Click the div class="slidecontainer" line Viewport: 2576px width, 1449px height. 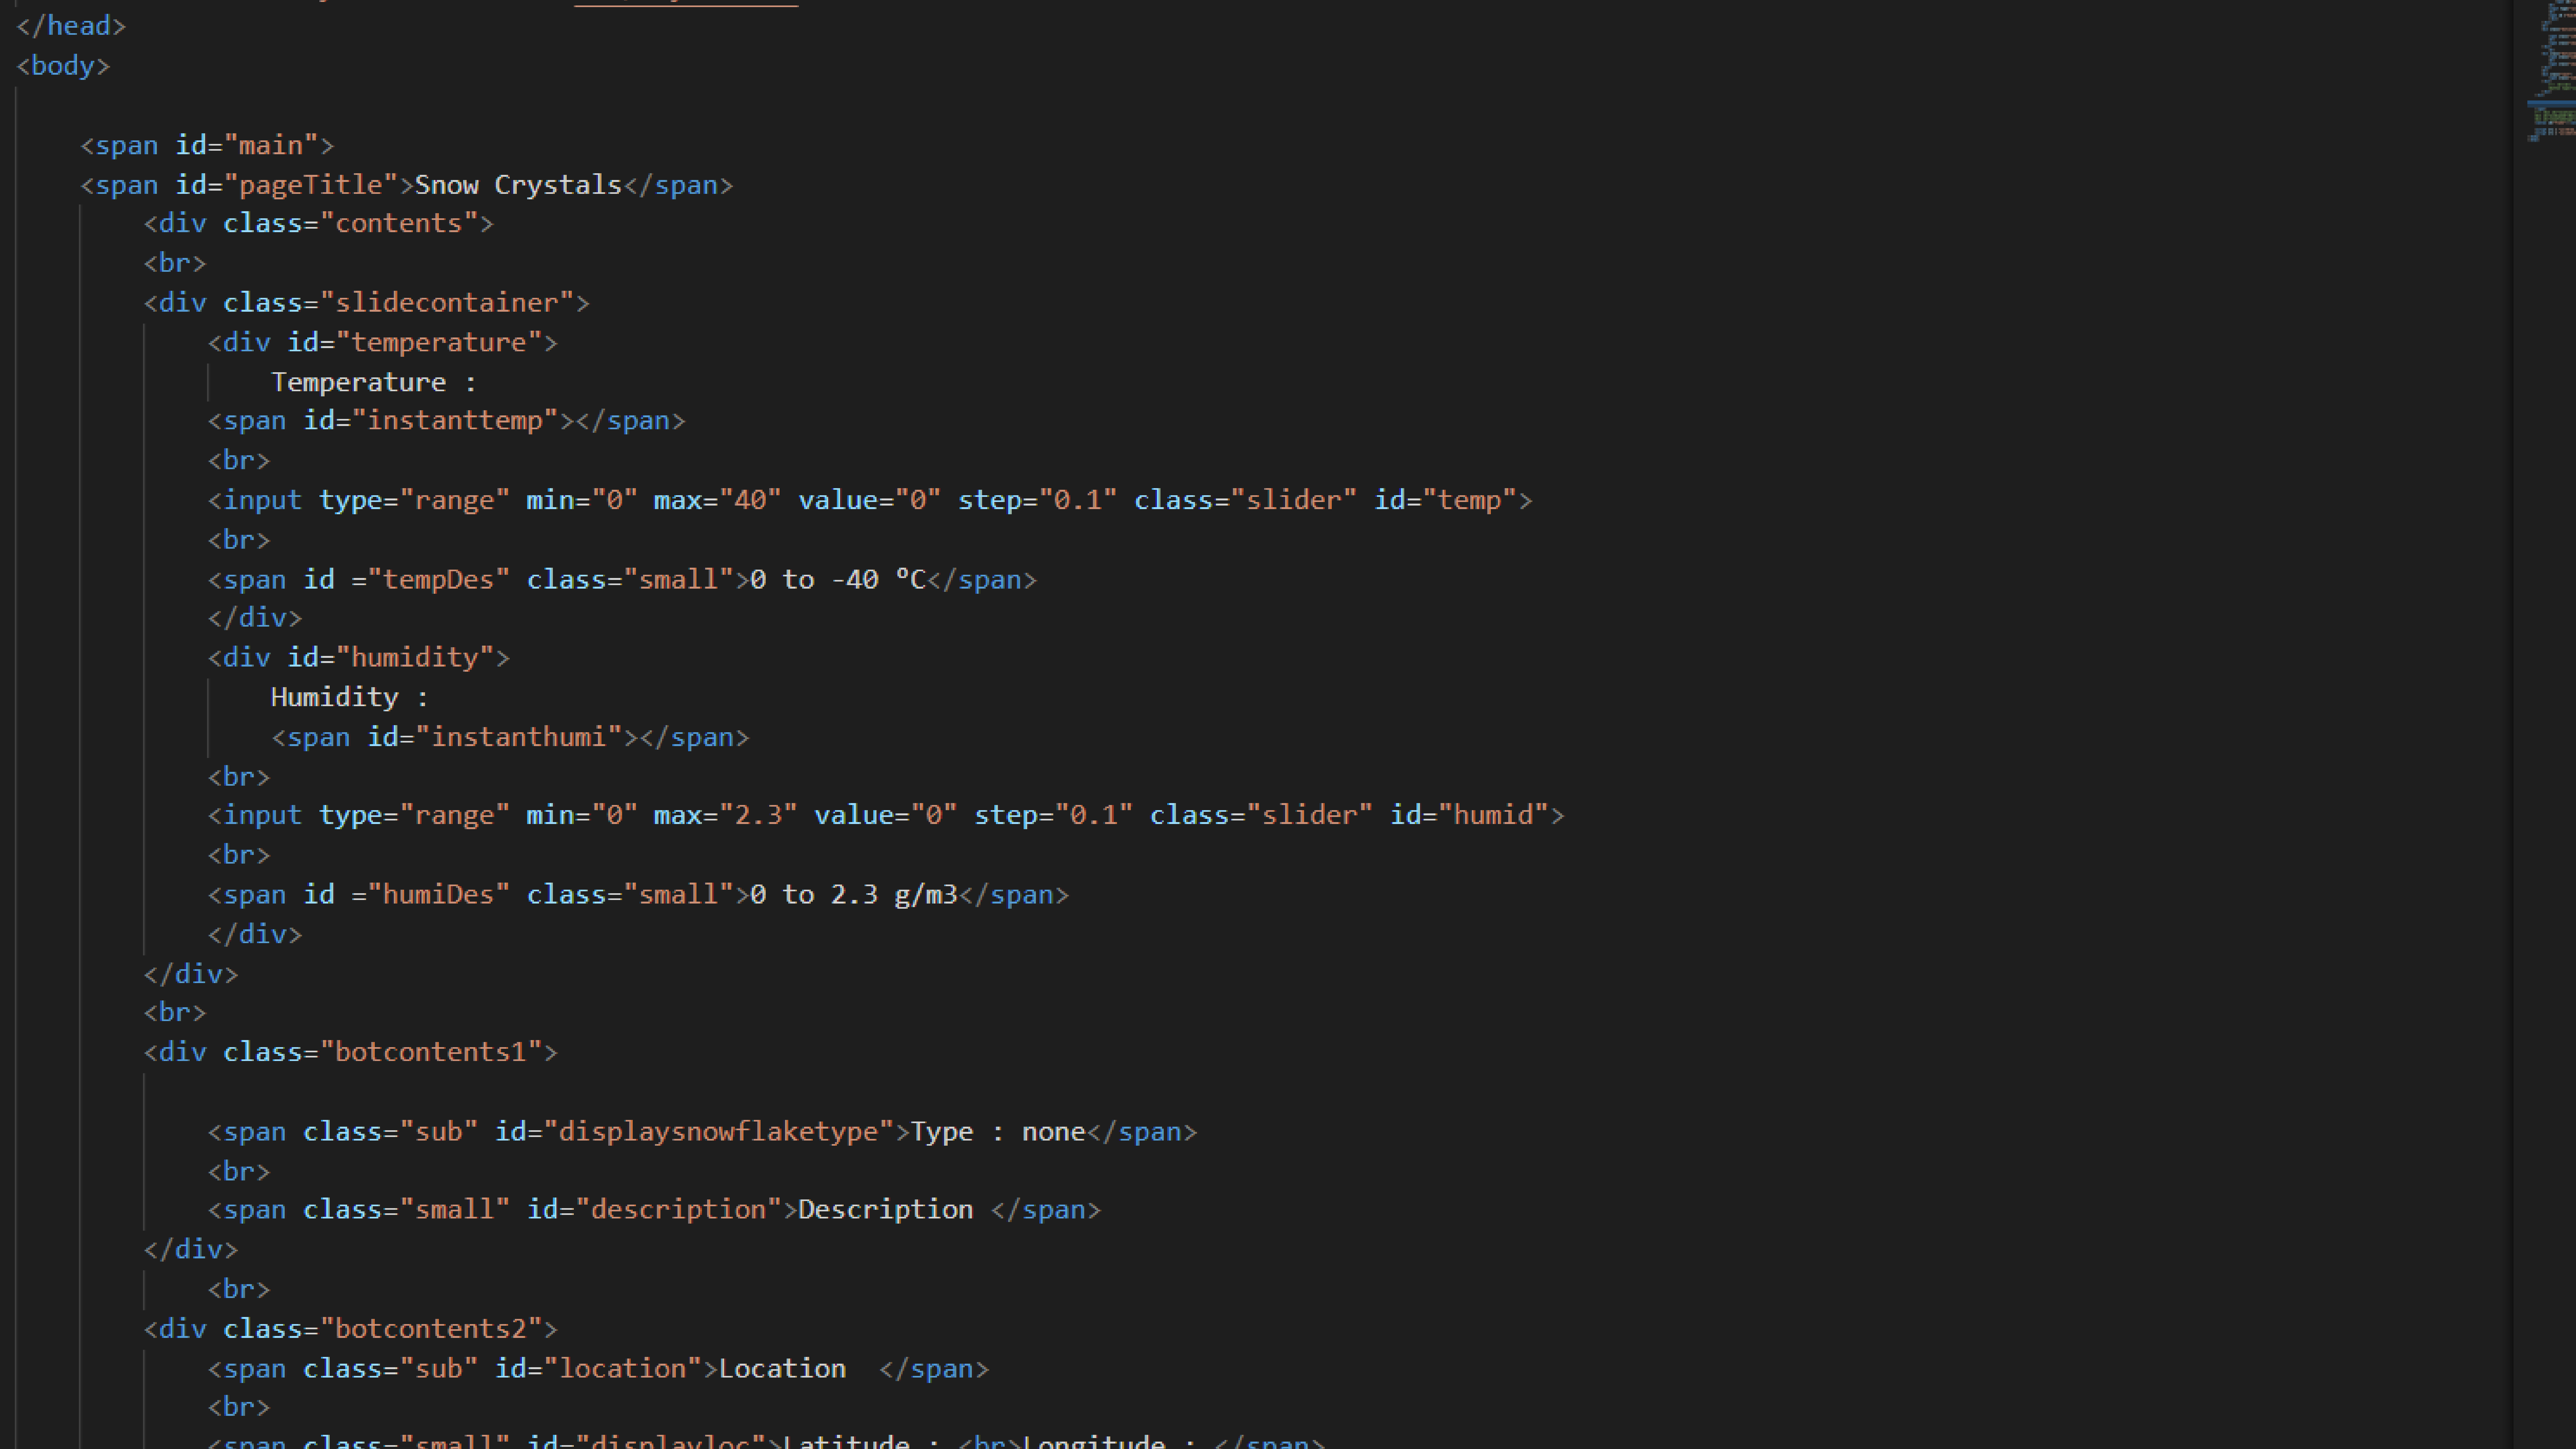click(x=367, y=303)
